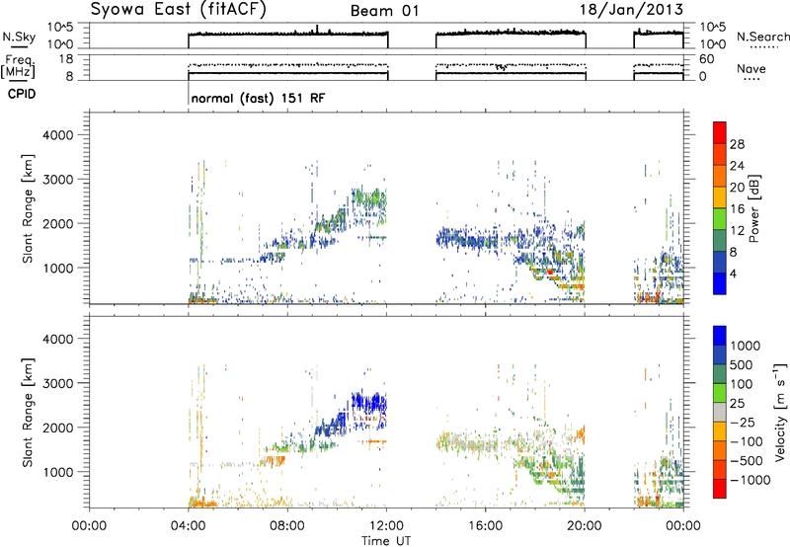Click the gray Velocity colorbar segment between 25 and -25
Screen dimensions: 790x547
coord(720,412)
